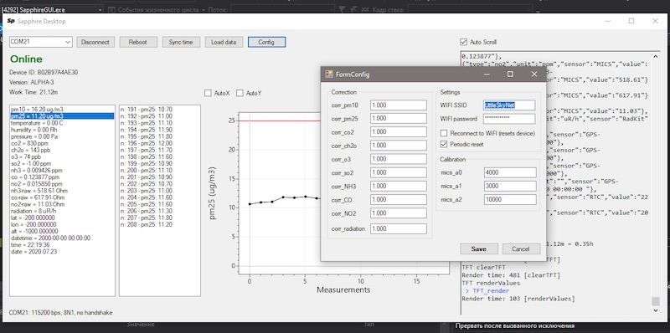Click the log panel scrollbar down arrow
Viewport: 670px width, 333px height.
656,310
